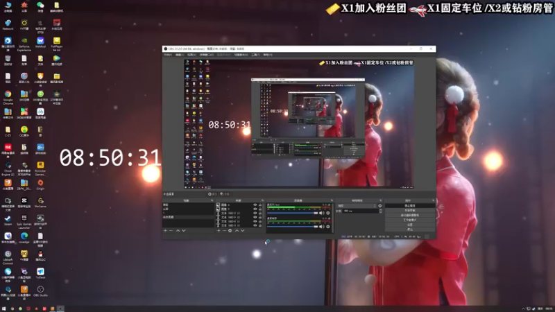Viewport: 555px width, 312px height.
Task: Open 工具(T) menu in OBS
Action: [255, 55]
